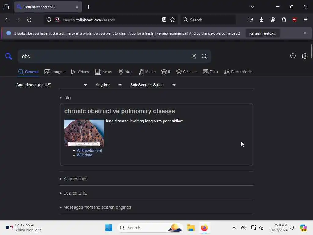Screen dimensions: 313x235
Task: Switch to the Images tab
Action: click(54, 72)
